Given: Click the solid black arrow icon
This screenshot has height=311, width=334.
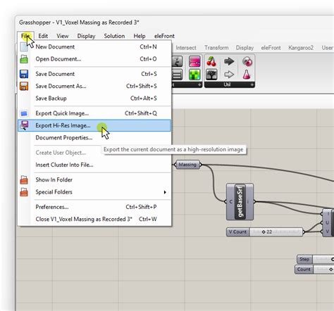Looking at the screenshot, I should (x=229, y=61).
